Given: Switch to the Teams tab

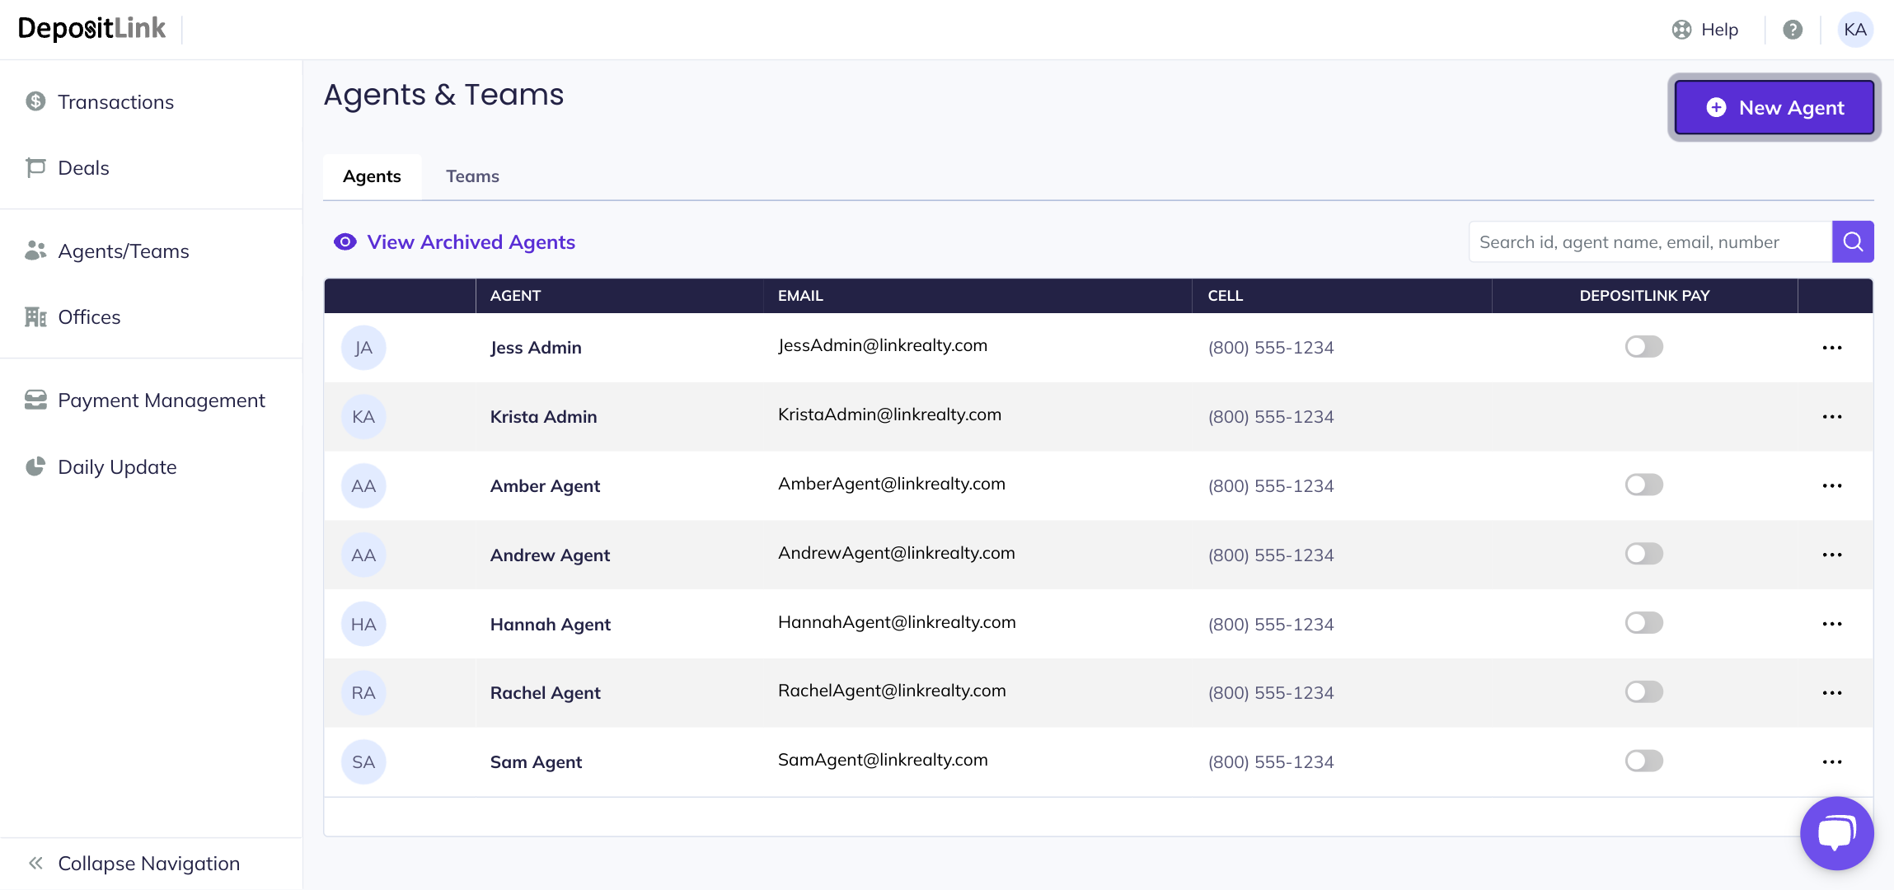Looking at the screenshot, I should (x=472, y=176).
